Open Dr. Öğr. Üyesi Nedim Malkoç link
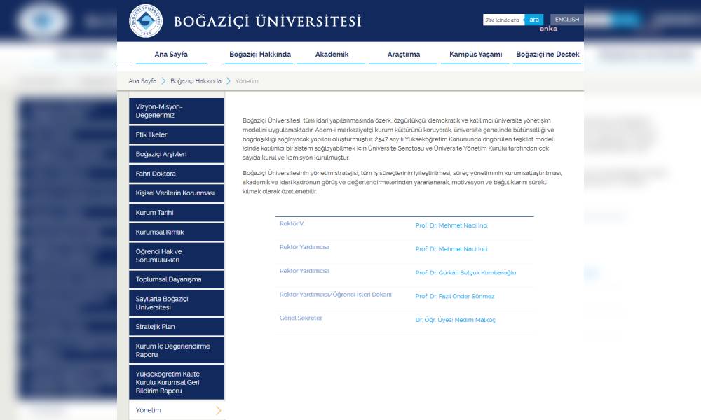The image size is (701, 420). tap(455, 320)
